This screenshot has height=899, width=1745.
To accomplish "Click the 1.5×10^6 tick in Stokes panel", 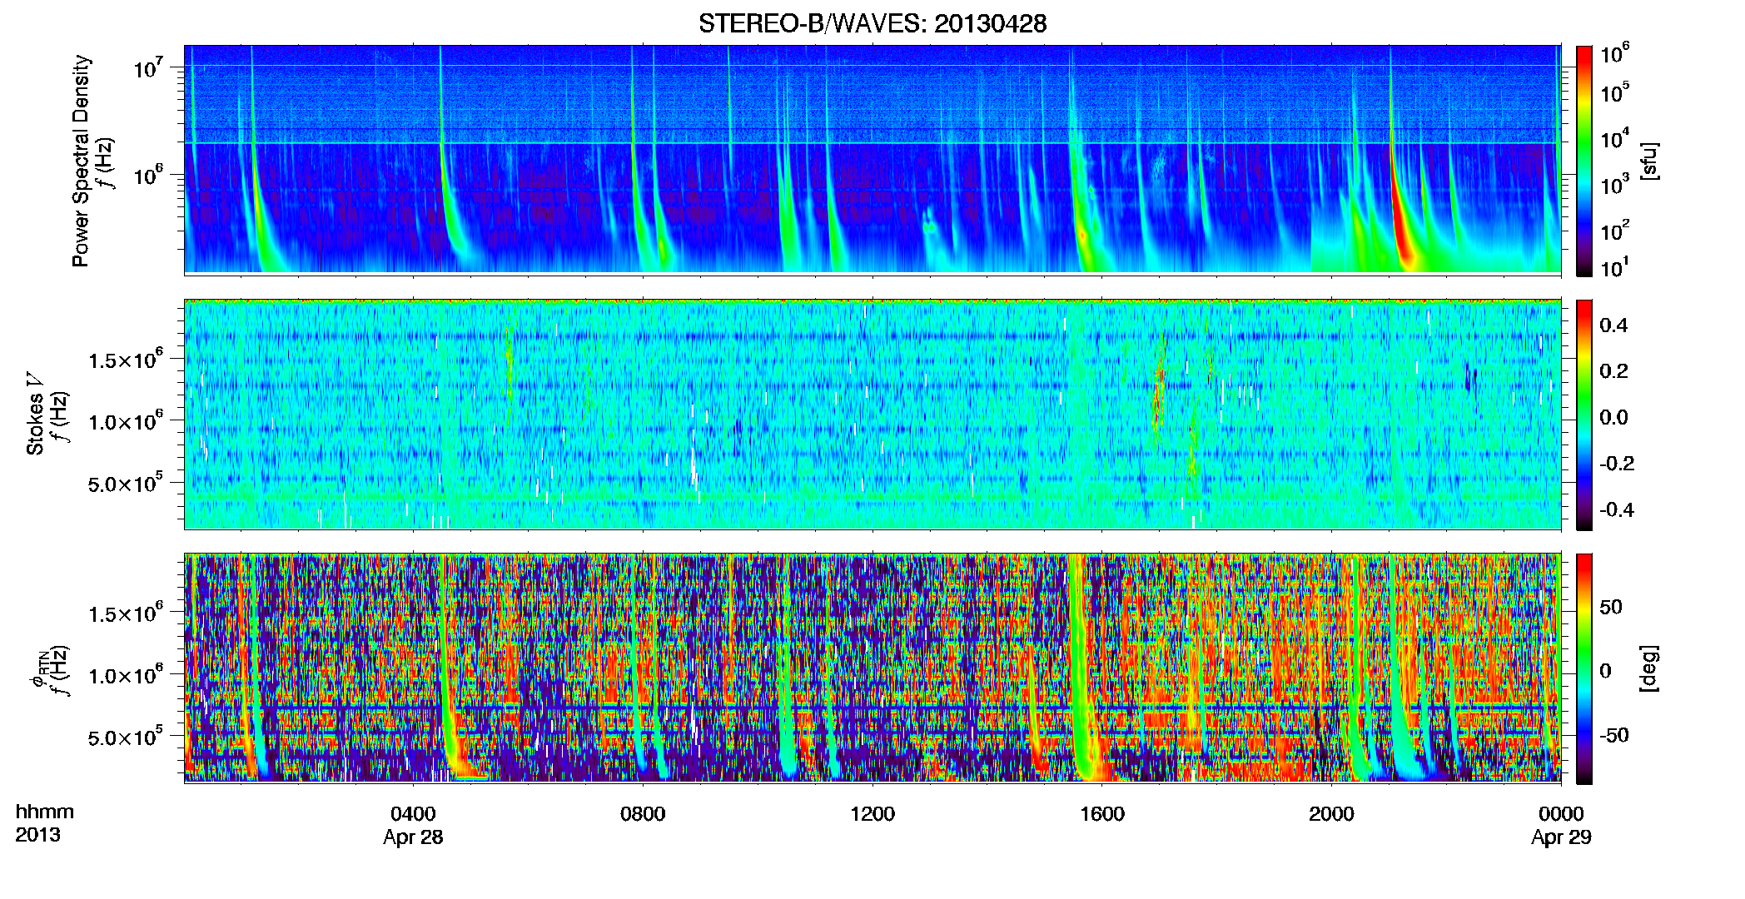I will coord(126,359).
